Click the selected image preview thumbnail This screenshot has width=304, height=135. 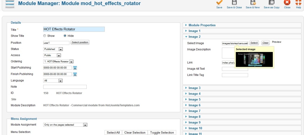click(254, 59)
